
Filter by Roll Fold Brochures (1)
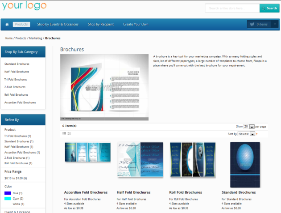pos(18,163)
